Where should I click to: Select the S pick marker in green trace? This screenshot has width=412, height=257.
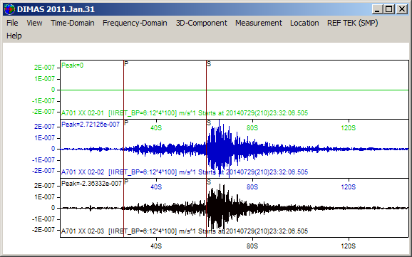click(209, 64)
